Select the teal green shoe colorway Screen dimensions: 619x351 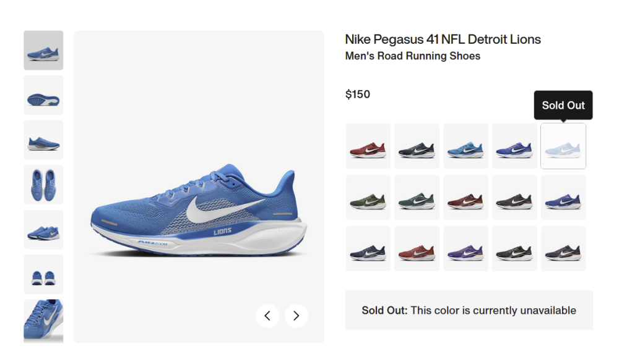(417, 197)
